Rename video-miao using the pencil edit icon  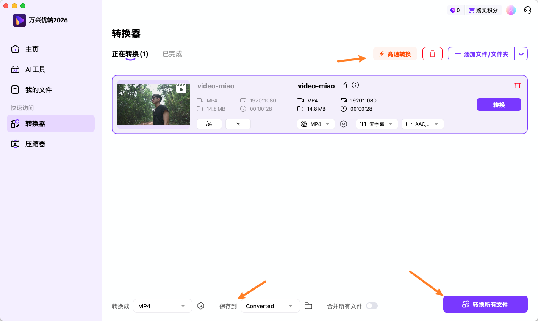pyautogui.click(x=343, y=85)
